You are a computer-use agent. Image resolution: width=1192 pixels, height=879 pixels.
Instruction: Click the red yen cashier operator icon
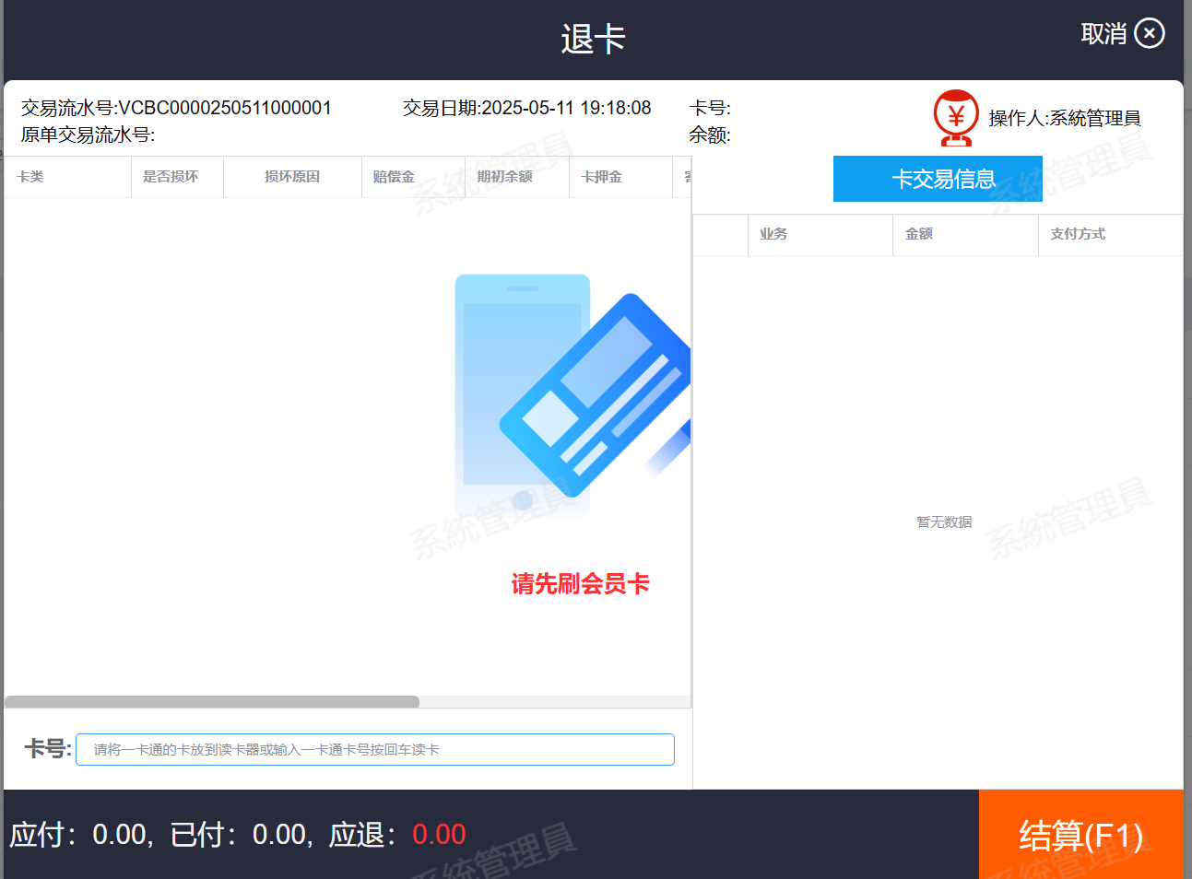point(955,118)
